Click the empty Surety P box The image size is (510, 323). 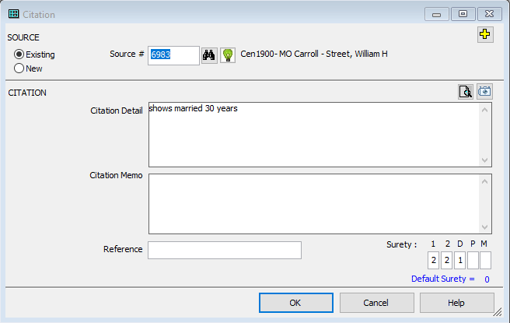pyautogui.click(x=473, y=260)
